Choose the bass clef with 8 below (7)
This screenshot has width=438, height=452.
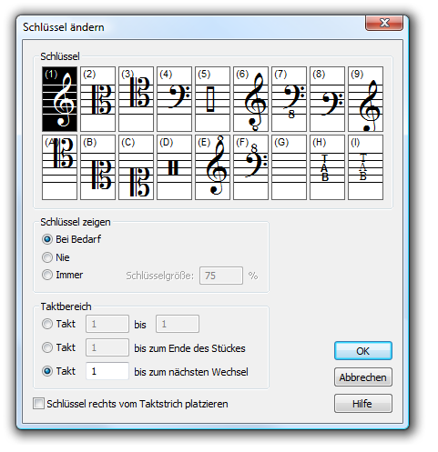(289, 99)
